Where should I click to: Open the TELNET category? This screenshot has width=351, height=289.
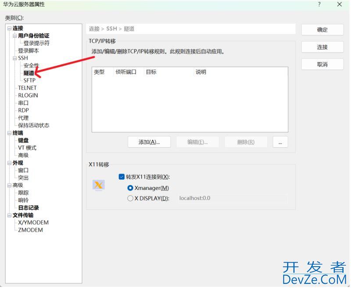coord(27,88)
